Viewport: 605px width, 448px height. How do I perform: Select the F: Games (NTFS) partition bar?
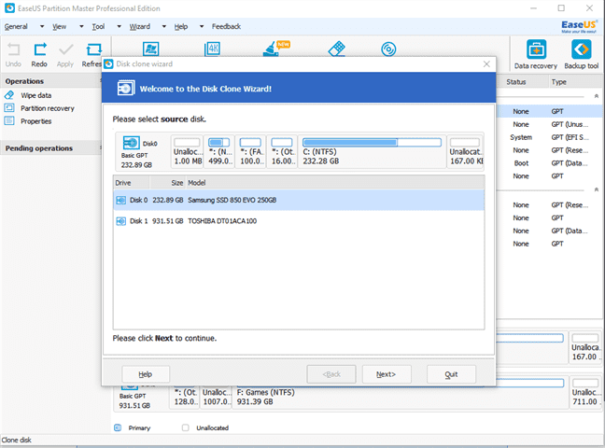coord(400,393)
